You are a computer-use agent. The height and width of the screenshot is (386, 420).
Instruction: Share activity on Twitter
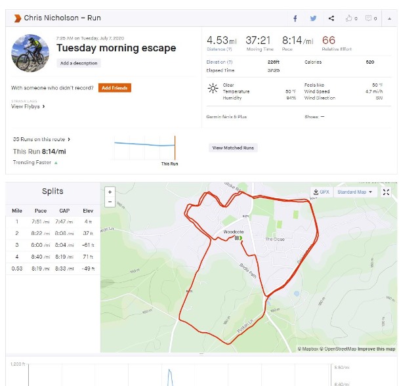[313, 18]
